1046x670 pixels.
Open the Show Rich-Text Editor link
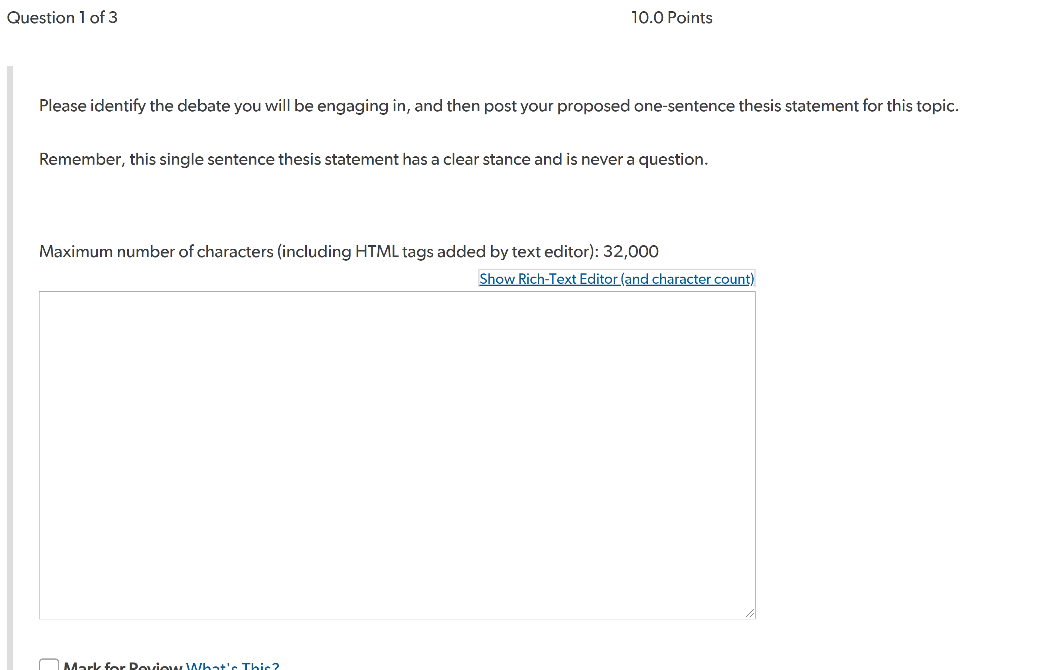pyautogui.click(x=616, y=279)
